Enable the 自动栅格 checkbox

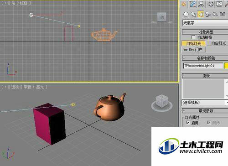pos(193,37)
